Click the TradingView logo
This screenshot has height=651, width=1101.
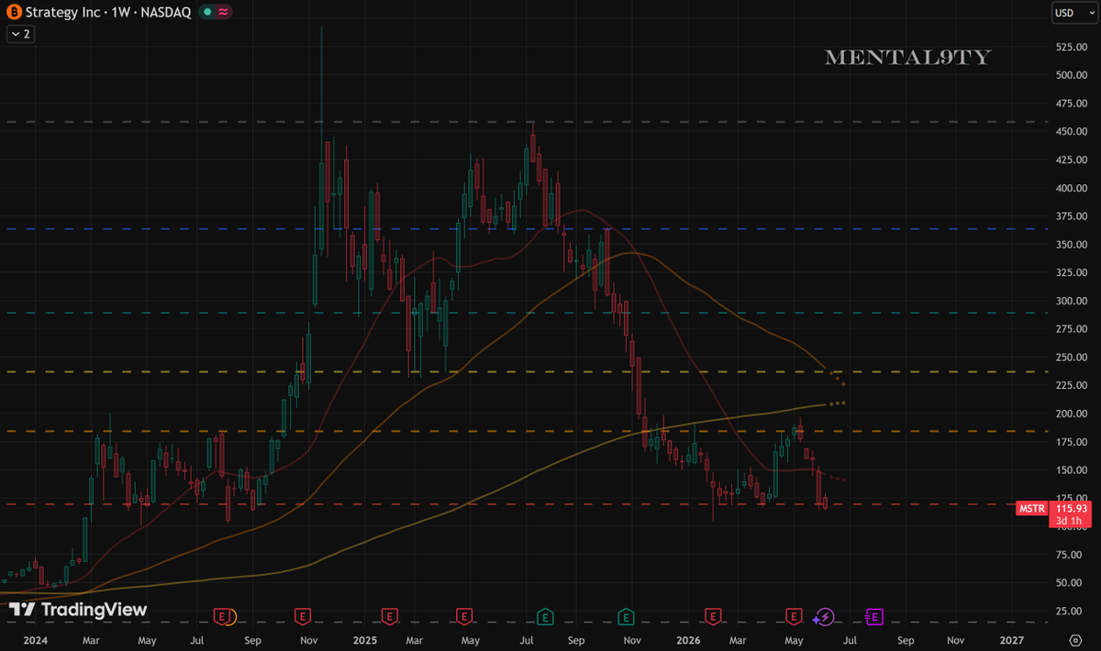click(78, 610)
